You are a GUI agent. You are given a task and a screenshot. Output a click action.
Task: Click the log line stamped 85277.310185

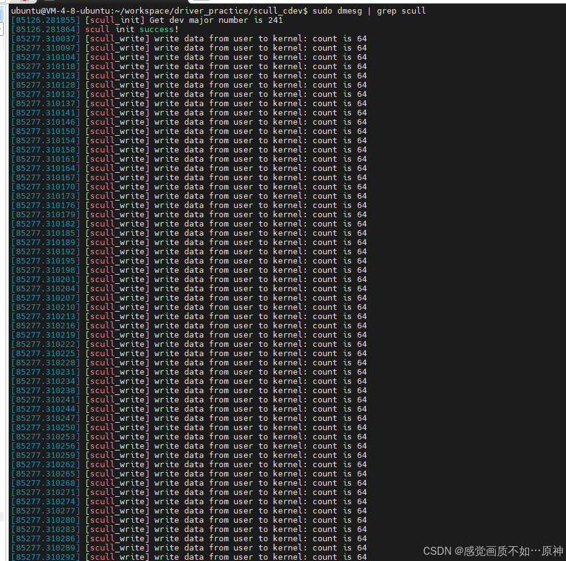coord(189,233)
